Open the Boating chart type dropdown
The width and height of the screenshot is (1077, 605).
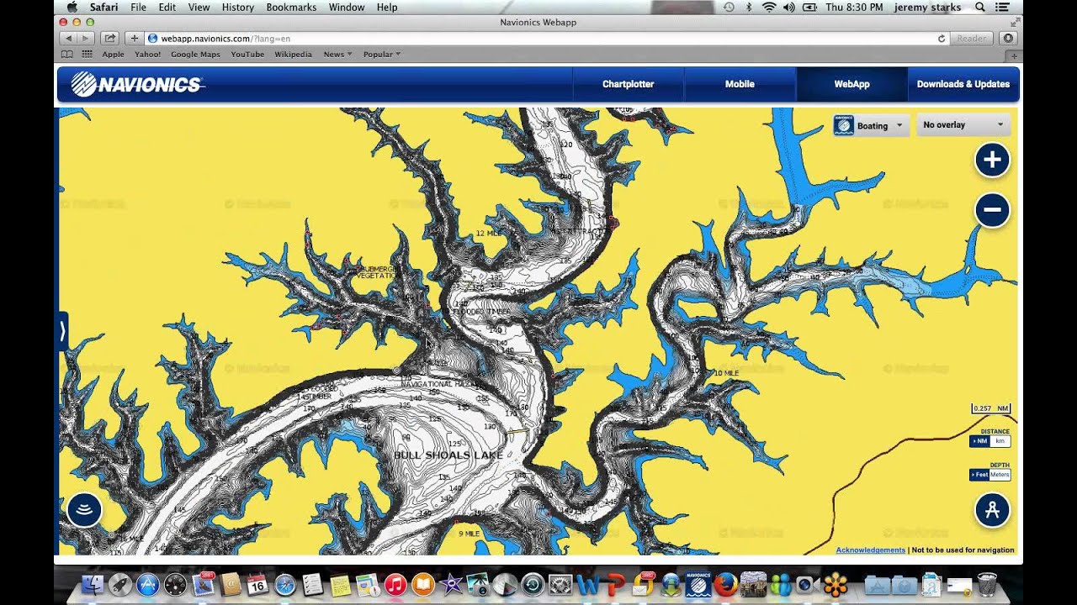(x=871, y=125)
